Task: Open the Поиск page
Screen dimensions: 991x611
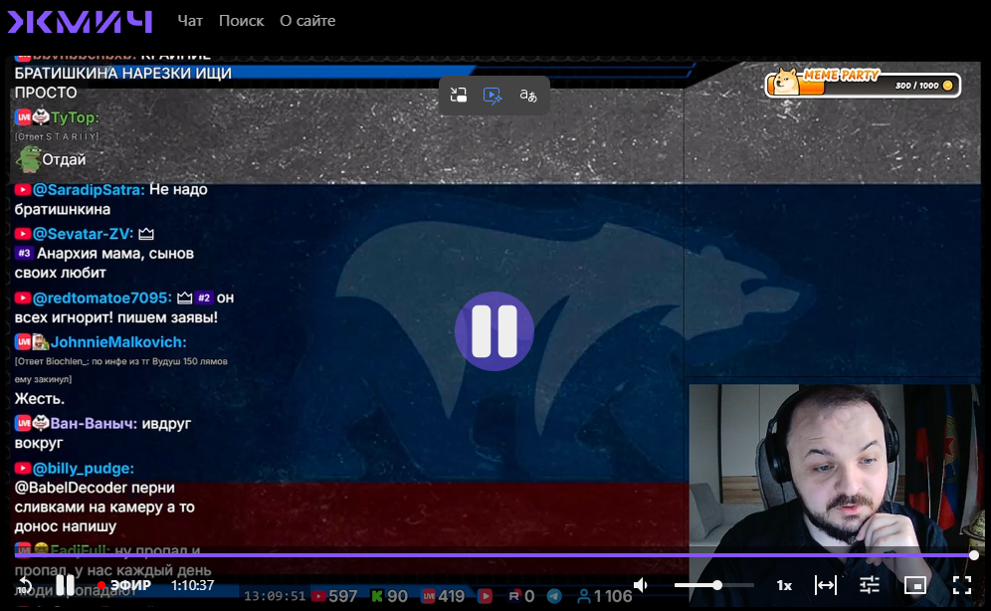Action: point(241,21)
